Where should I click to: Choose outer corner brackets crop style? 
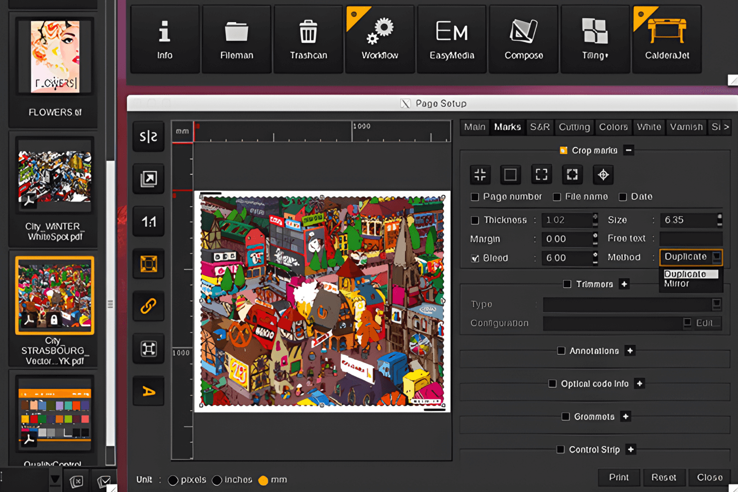click(541, 174)
